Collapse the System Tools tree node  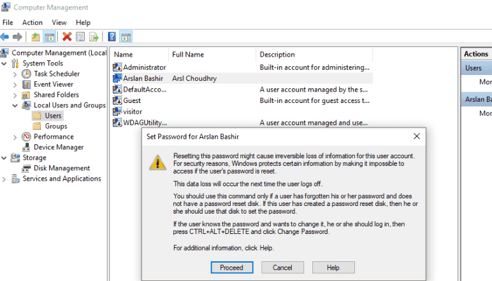point(5,64)
